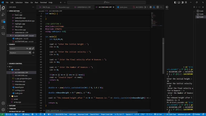Click the code minimap preview

click(156, 20)
